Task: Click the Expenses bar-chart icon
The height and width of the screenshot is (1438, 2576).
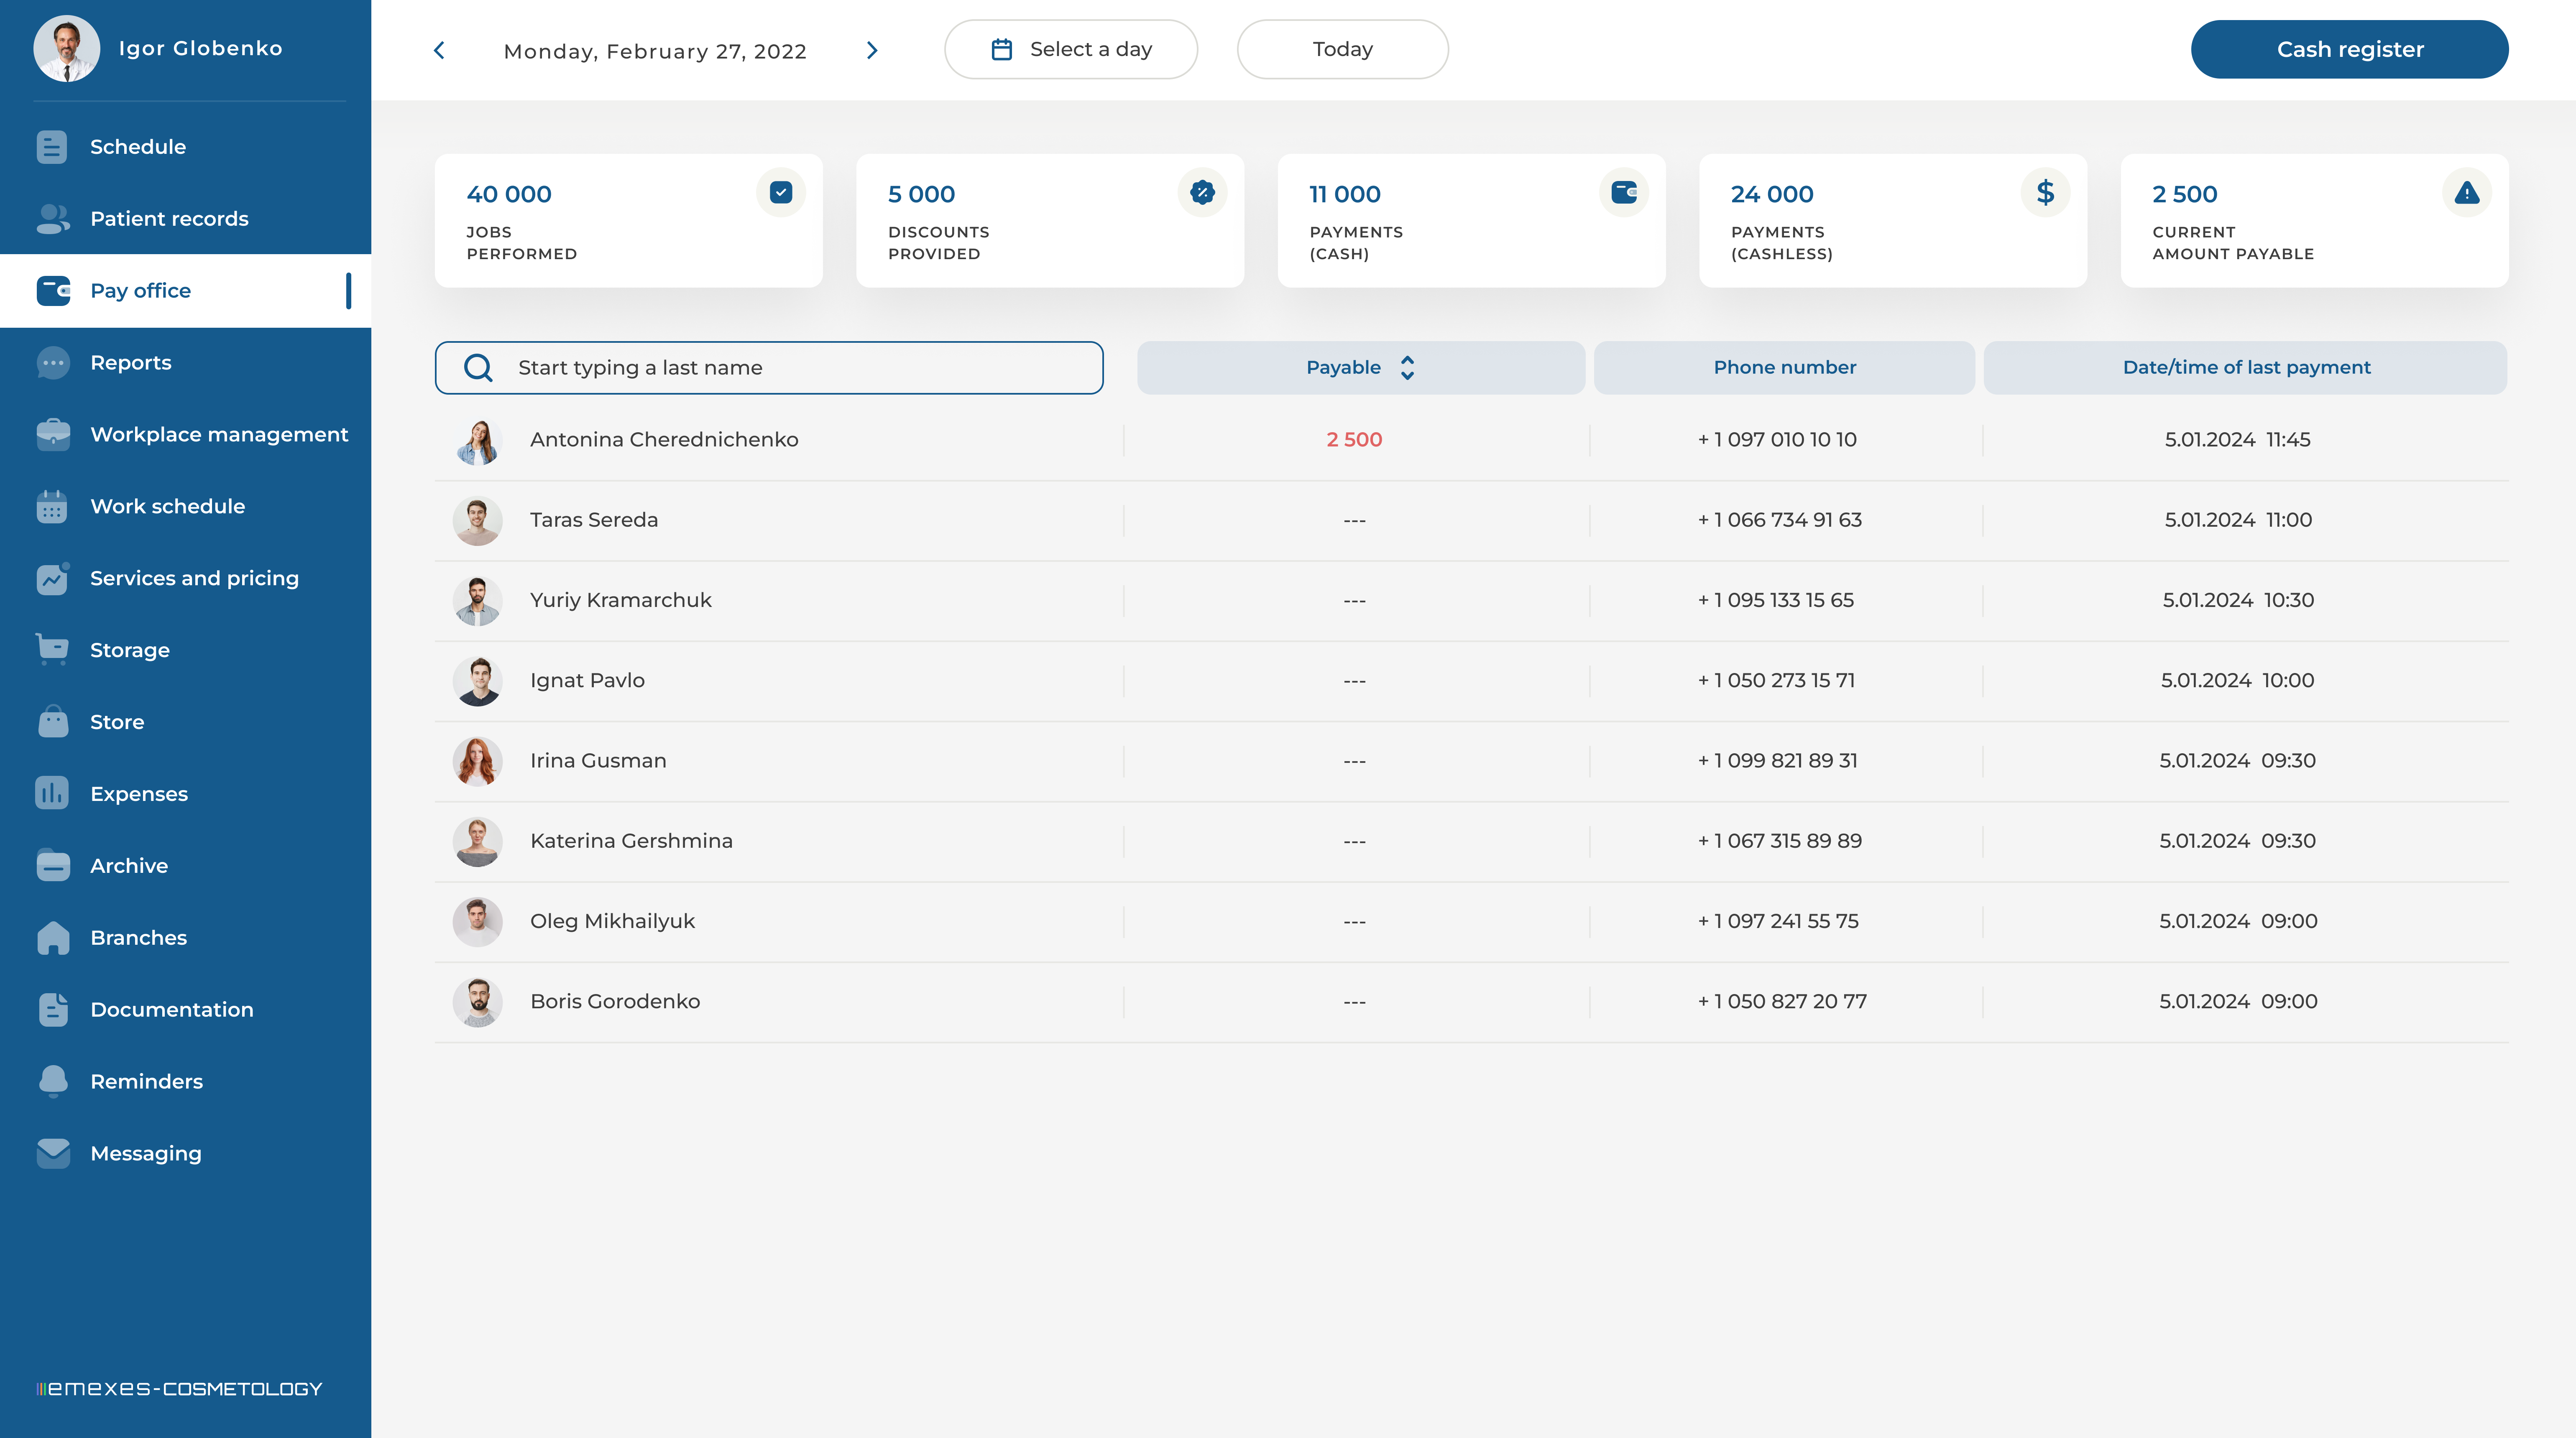Action: [52, 793]
